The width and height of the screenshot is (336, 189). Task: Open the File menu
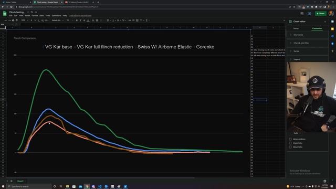point(10,16)
